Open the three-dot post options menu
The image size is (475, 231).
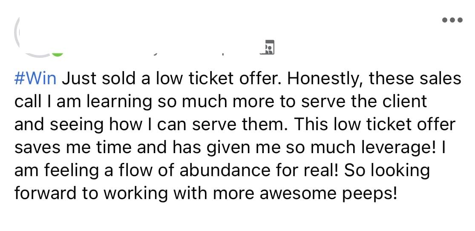point(452,20)
